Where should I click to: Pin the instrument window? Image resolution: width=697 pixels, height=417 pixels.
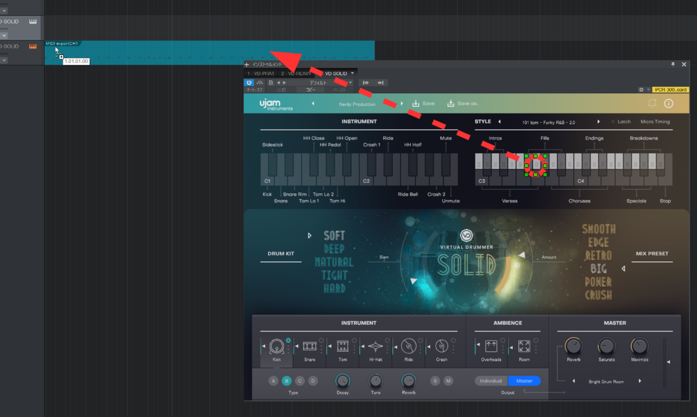pos(673,64)
